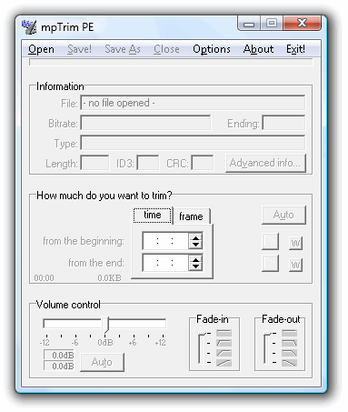Select the flat no-fade Fade-out icon
Screen dimensions: 348x412
pyautogui.click(x=289, y=333)
